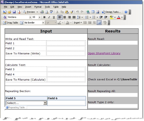This screenshot has height=121, width=144.
Task: Open the Table menu
Action: click(56, 7)
